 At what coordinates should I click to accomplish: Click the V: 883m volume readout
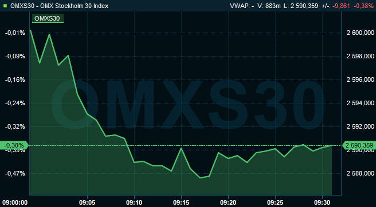(x=269, y=6)
